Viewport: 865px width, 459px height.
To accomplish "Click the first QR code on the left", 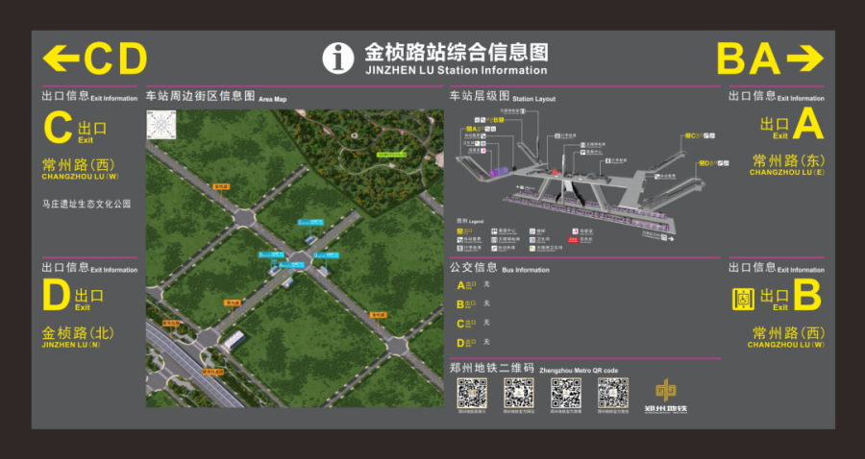I will (471, 392).
